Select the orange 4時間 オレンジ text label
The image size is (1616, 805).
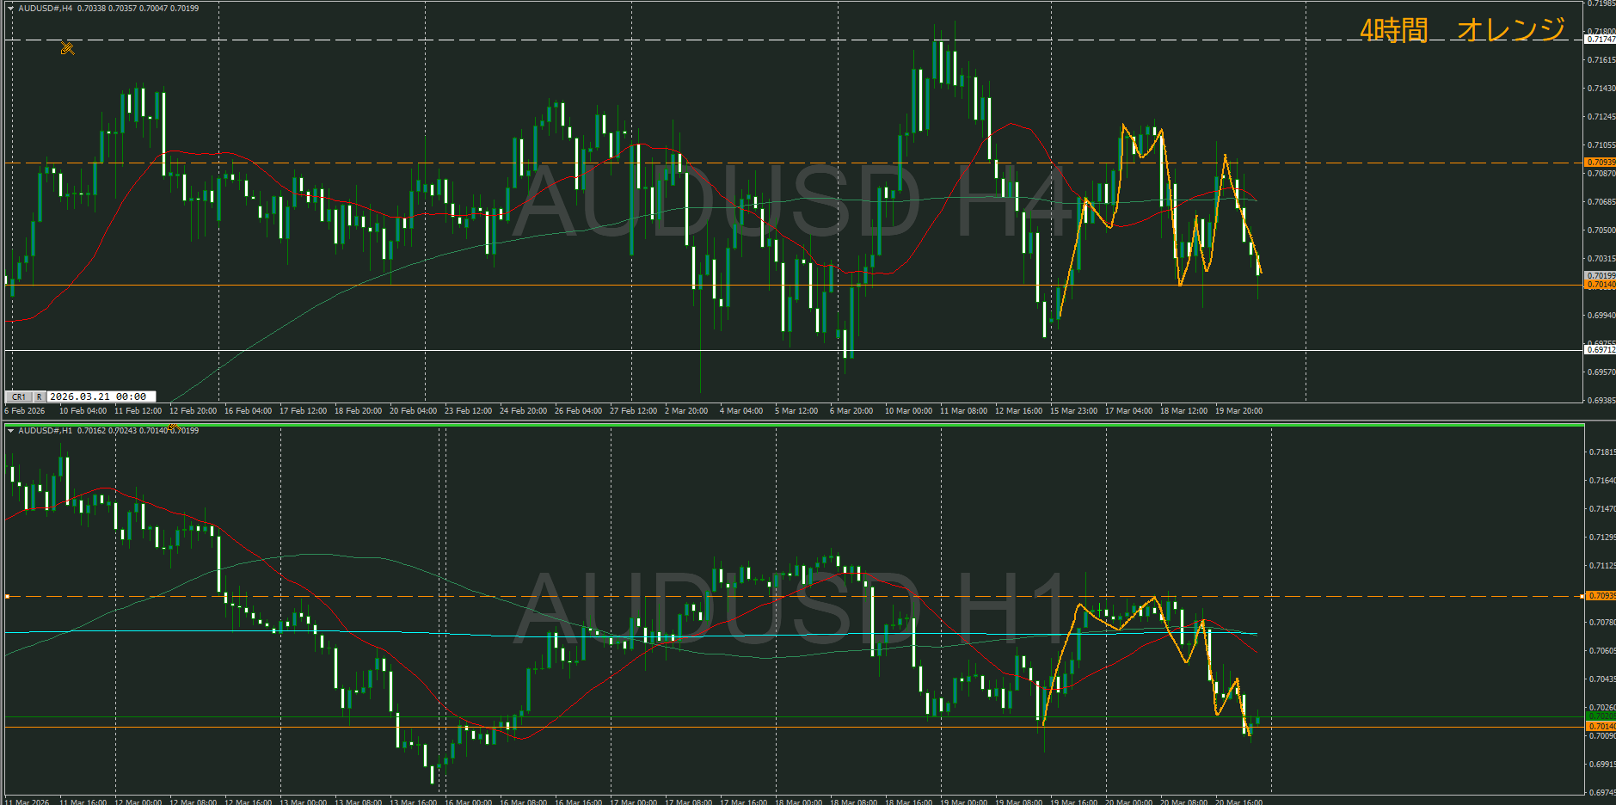pos(1461,30)
